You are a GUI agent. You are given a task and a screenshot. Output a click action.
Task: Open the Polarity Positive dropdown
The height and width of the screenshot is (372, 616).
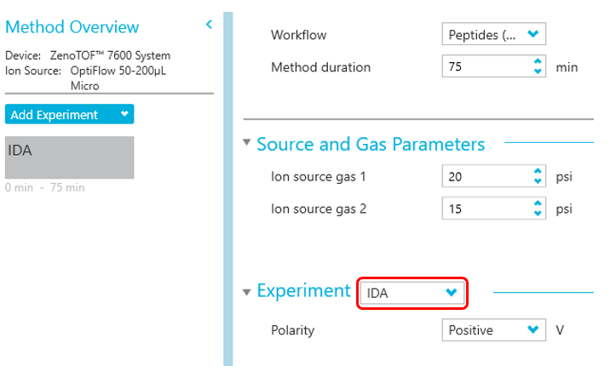click(493, 330)
